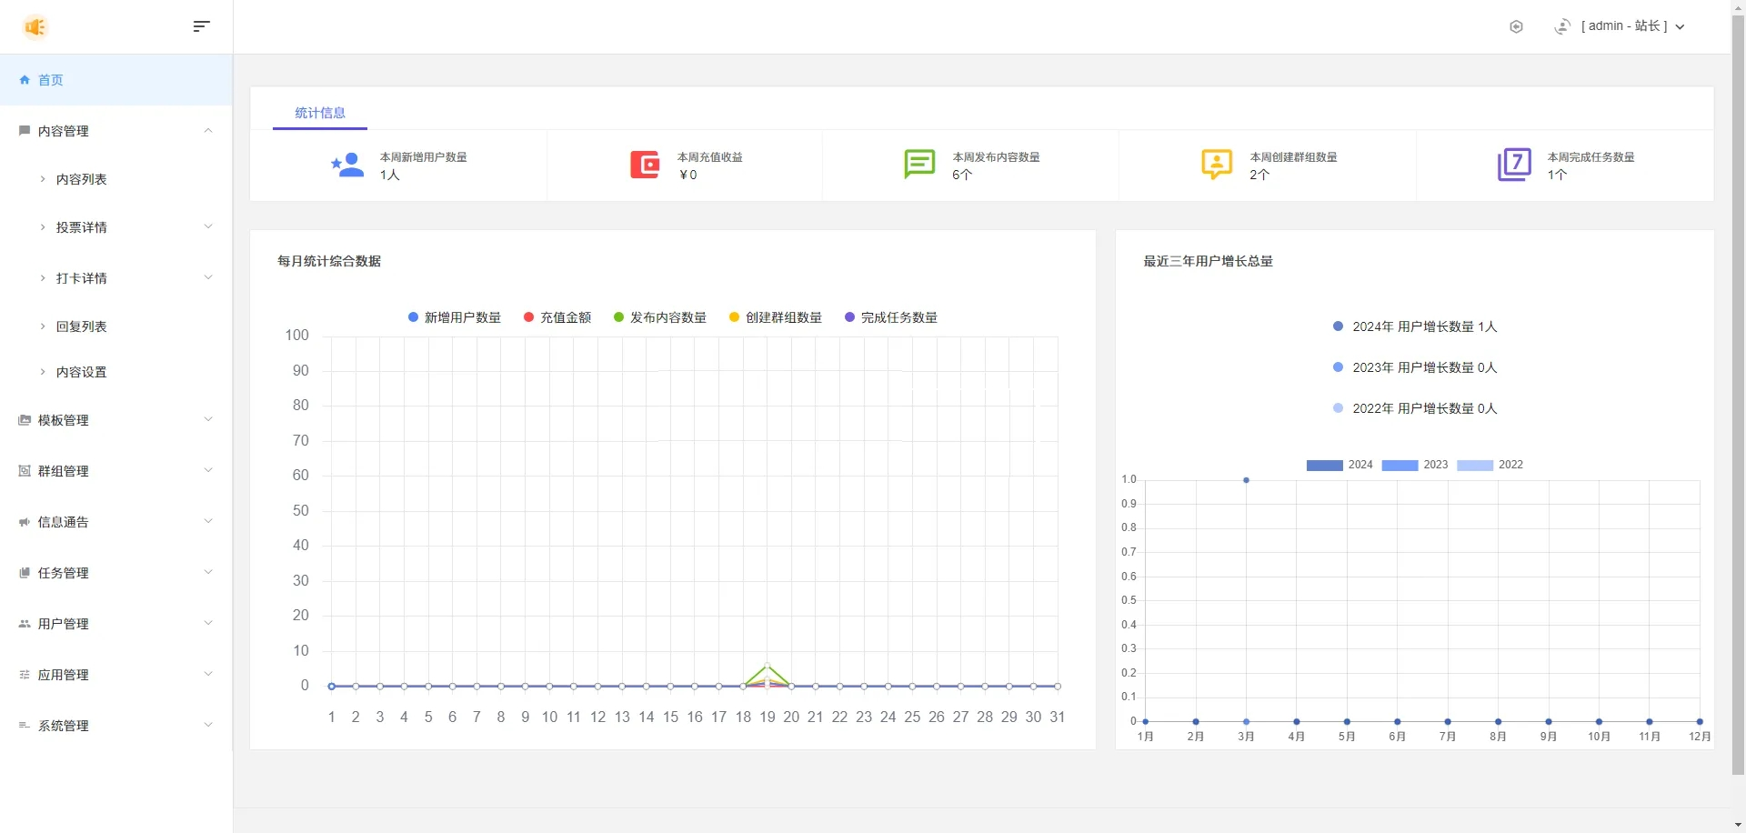
Task: Click the refresh icon beside admin
Action: [1562, 27]
